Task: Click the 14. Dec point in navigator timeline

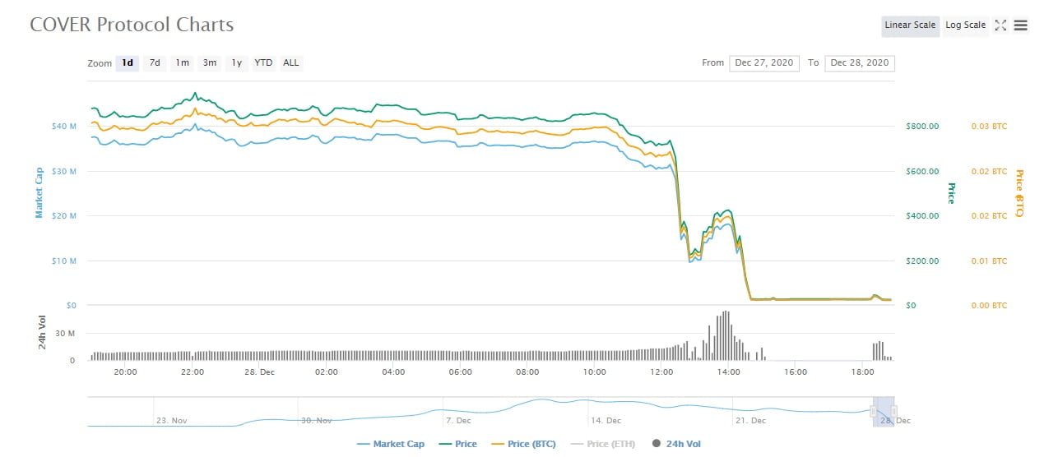Action: [x=606, y=420]
